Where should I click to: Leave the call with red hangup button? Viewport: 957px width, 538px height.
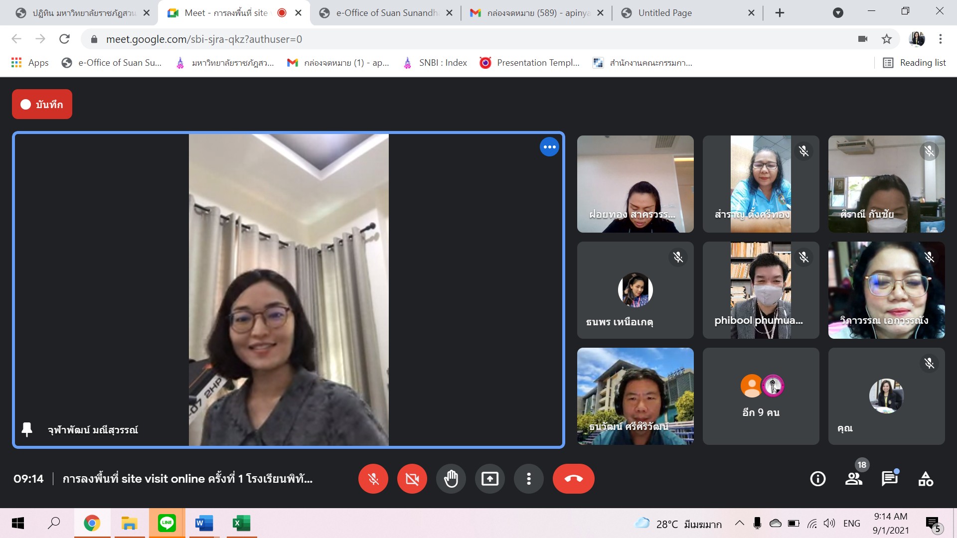pyautogui.click(x=573, y=479)
